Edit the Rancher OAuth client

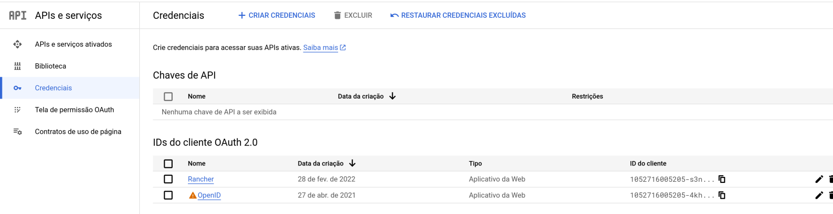click(x=819, y=179)
